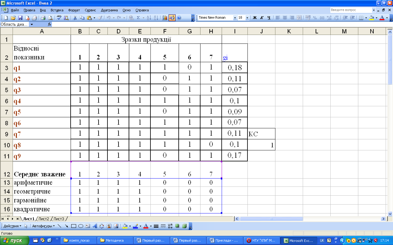Switch to Методичка folder on the taskbar
Screen dimensions: 393x245
115,240
